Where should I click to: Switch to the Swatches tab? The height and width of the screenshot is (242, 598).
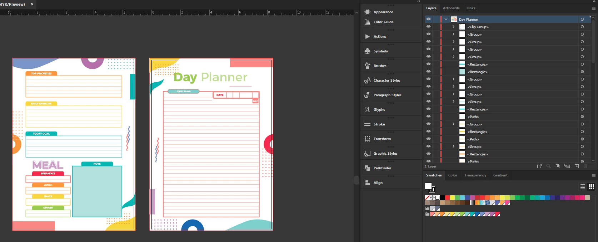[x=434, y=175]
